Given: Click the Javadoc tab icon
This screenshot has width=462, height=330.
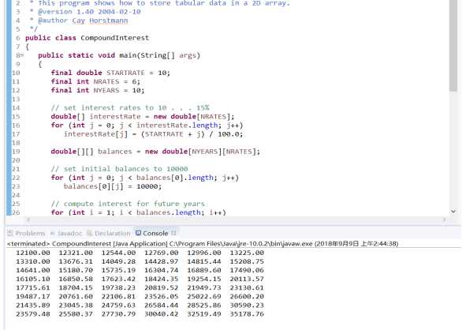Looking at the screenshot, I should [53, 233].
